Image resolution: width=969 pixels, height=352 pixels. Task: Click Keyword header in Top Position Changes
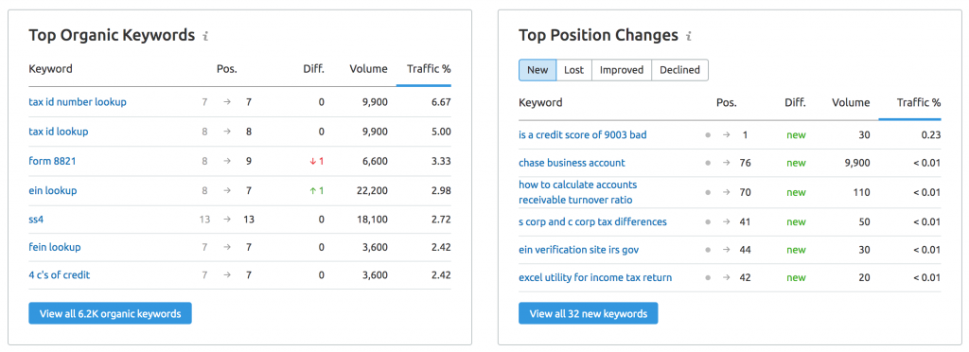(x=540, y=102)
